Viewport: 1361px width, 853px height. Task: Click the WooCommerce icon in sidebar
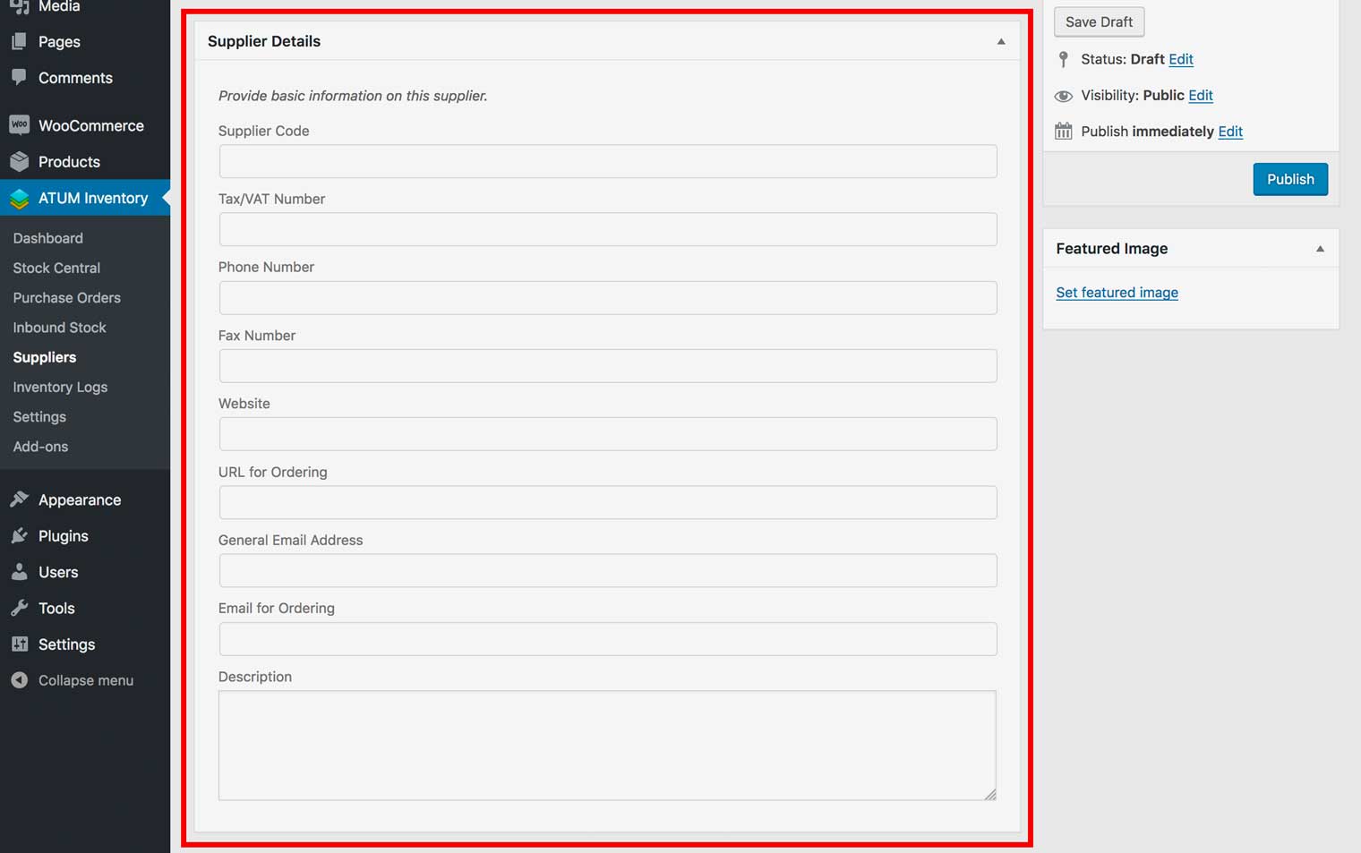[19, 125]
